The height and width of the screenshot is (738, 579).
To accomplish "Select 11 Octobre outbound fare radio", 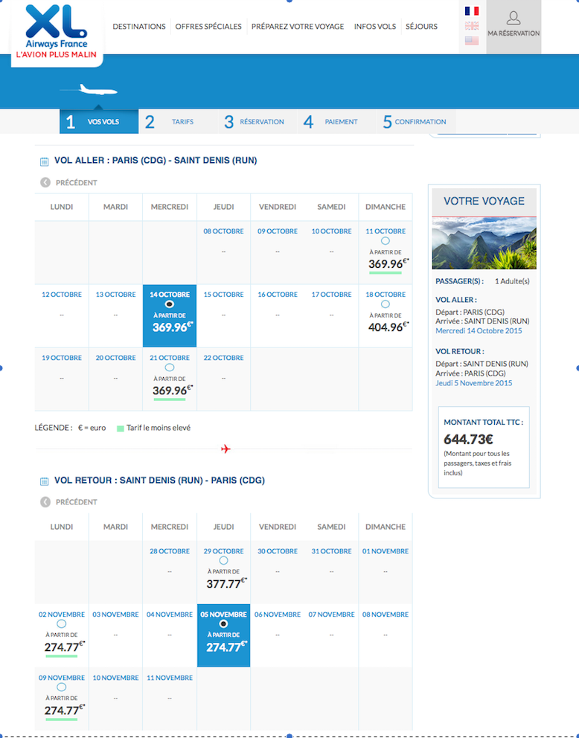I will [385, 241].
